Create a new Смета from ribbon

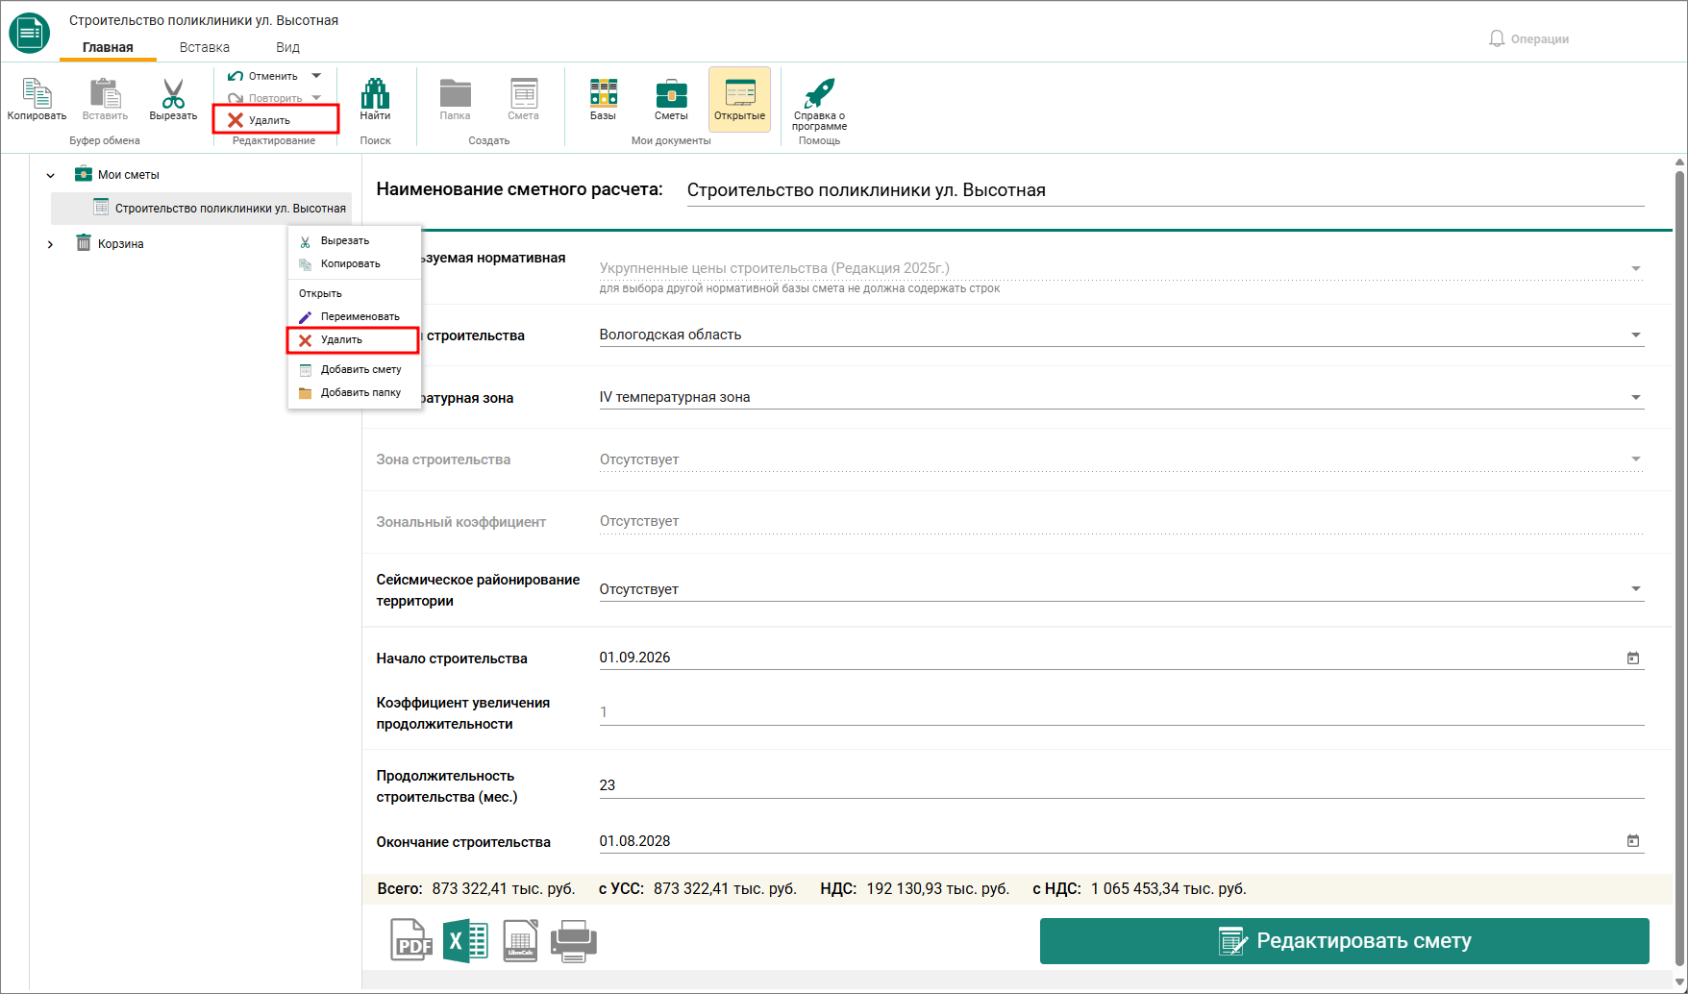[523, 99]
